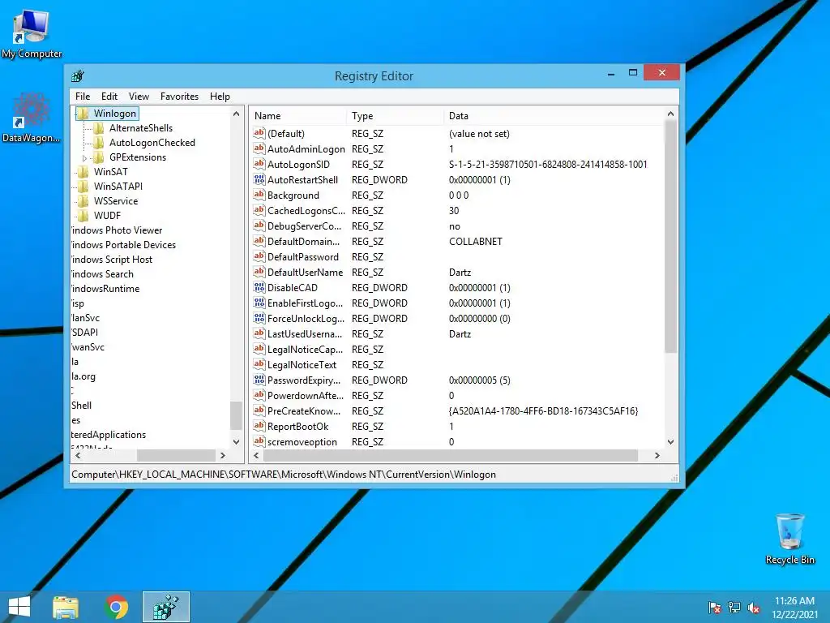Open the Edit menu

(109, 97)
